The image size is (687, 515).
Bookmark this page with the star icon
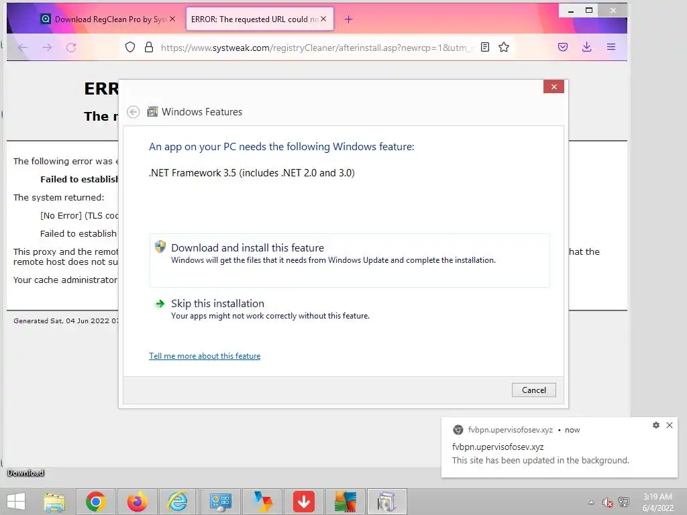coord(504,48)
